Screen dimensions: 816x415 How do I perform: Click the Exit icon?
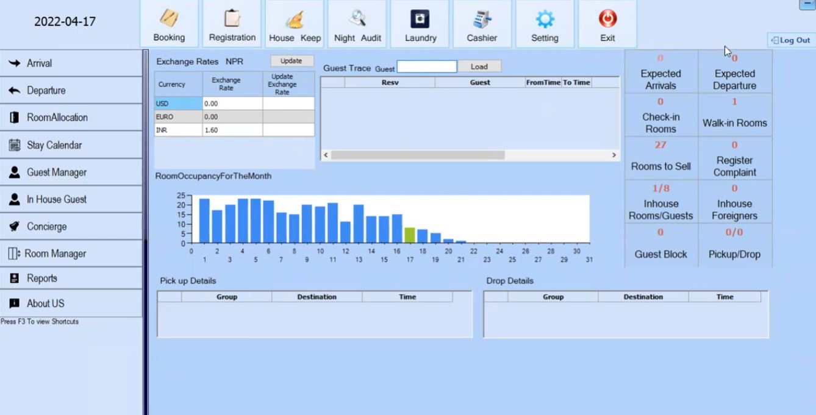pos(607,23)
